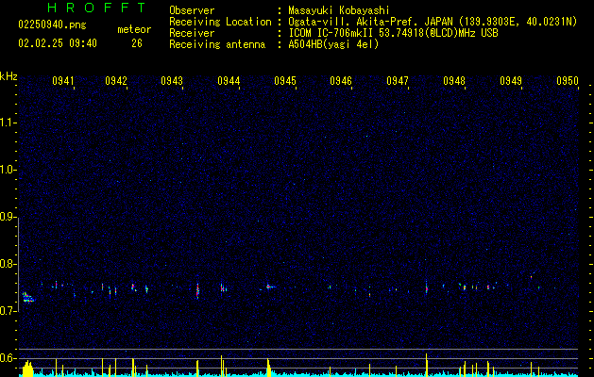Image resolution: width=594 pixels, height=377 pixels.
Task: Click the 1.1 kHz axis label
Action: click(x=8, y=123)
